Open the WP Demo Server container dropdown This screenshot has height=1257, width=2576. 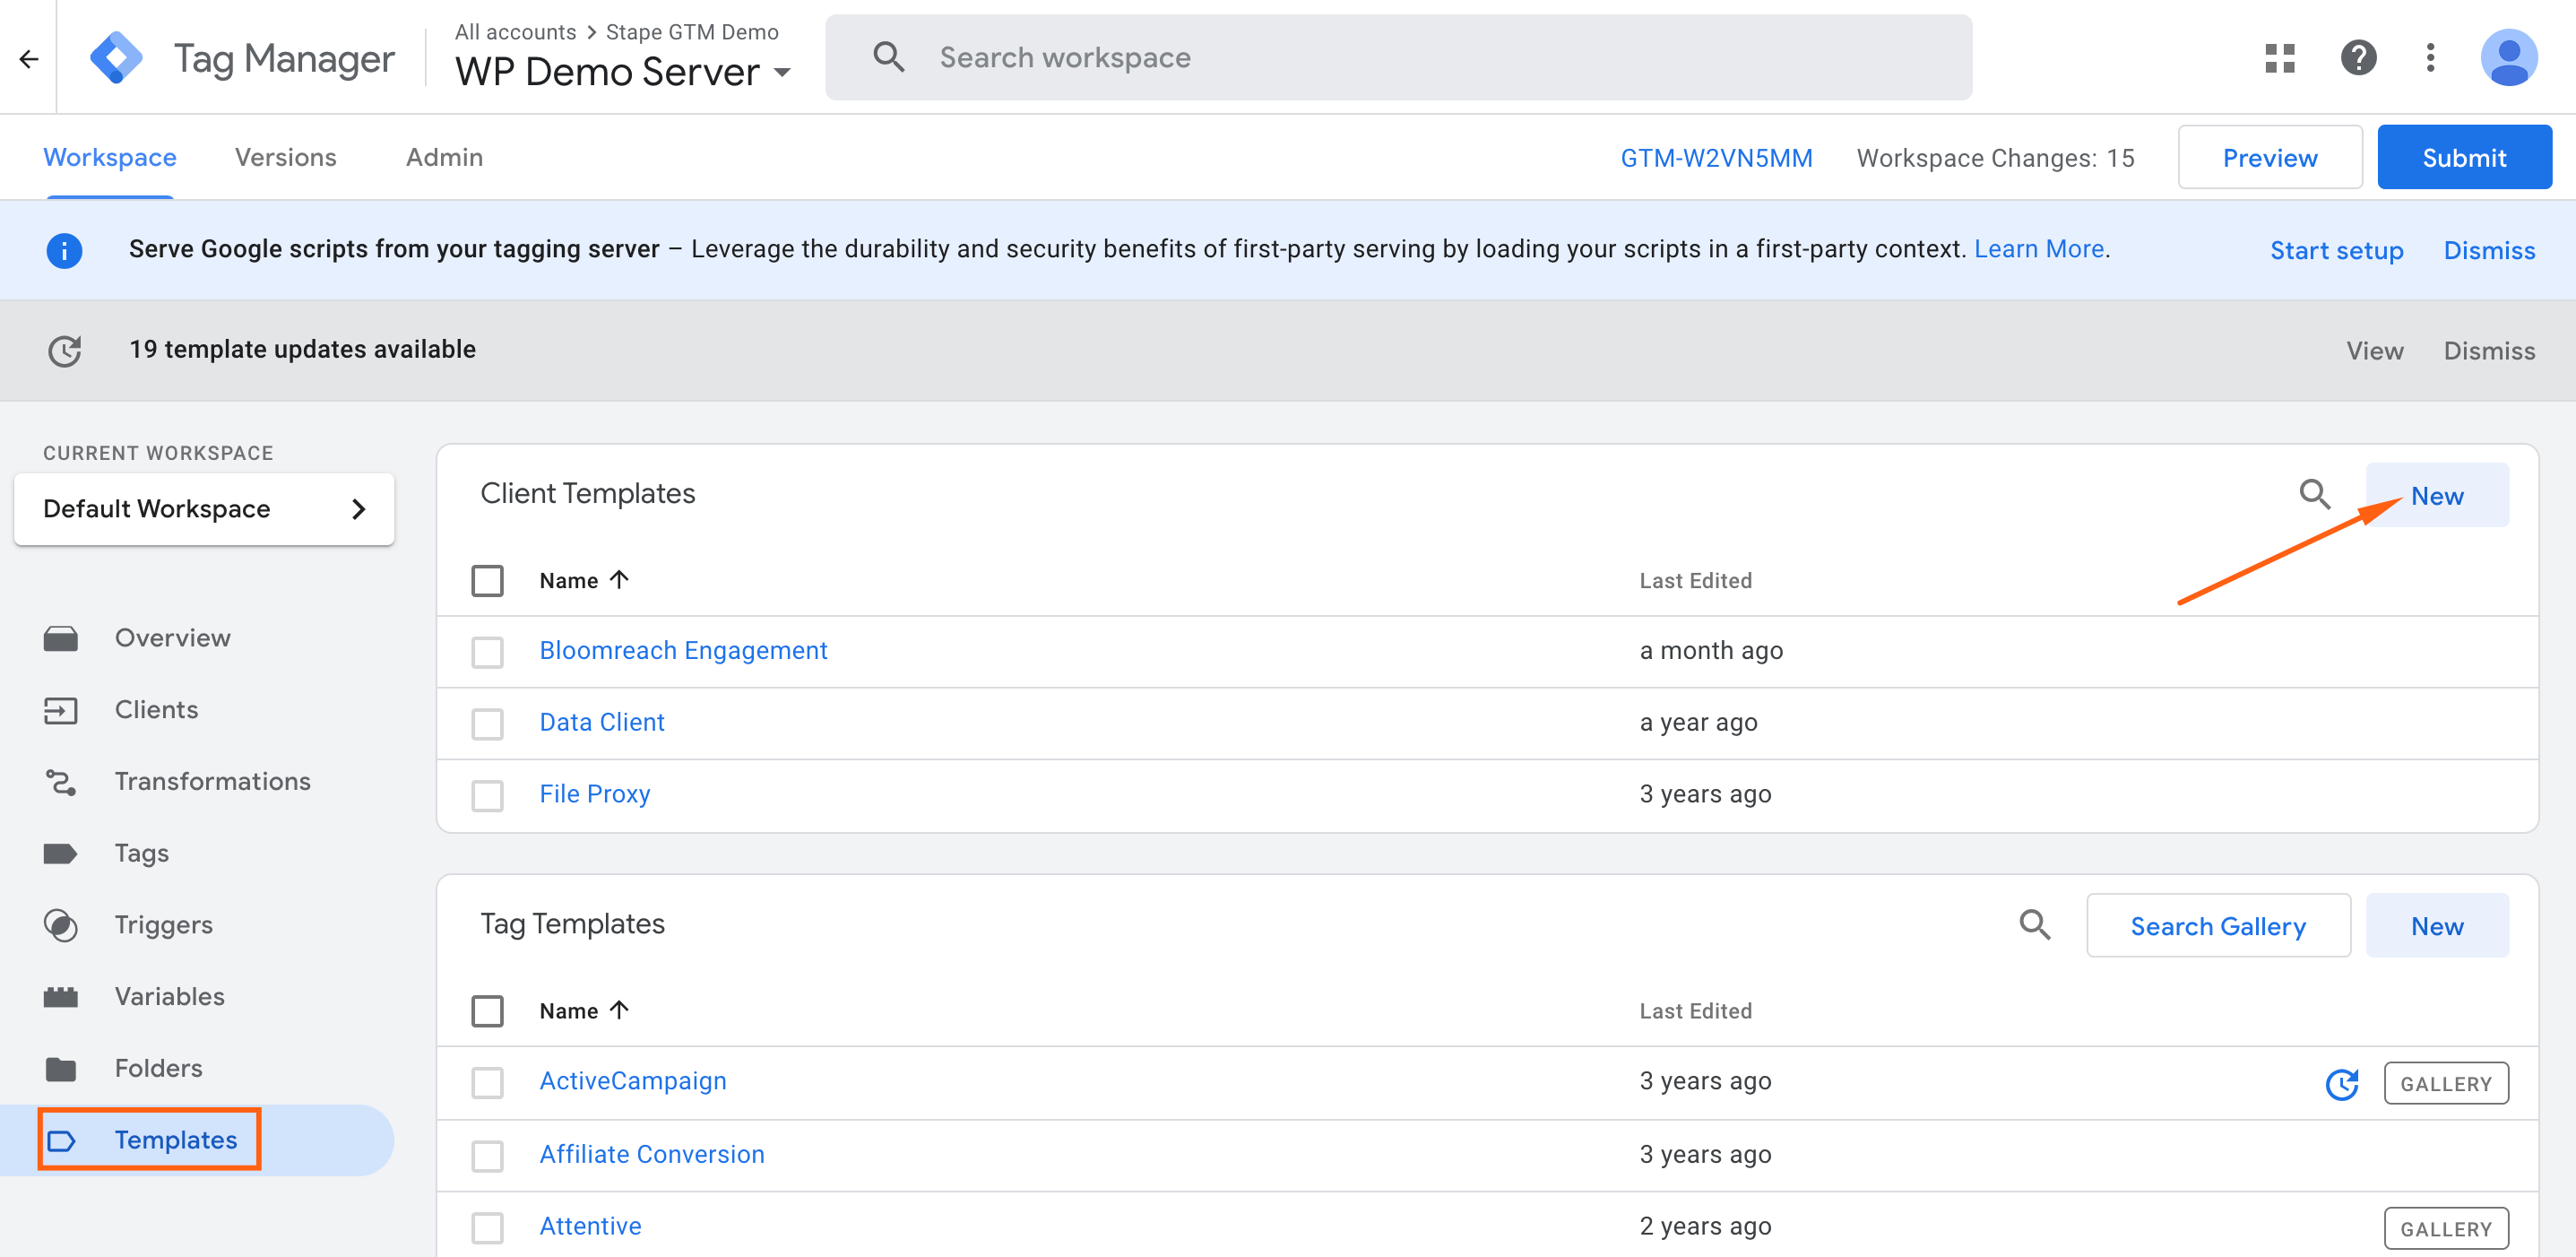click(623, 72)
